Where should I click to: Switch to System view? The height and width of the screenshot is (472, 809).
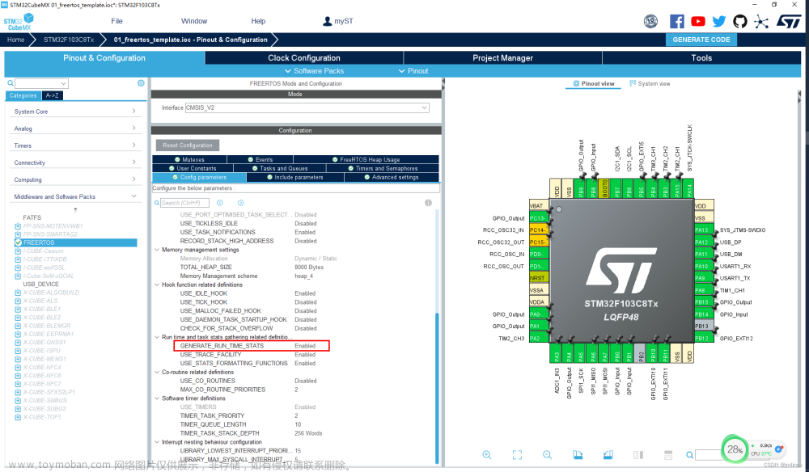(x=650, y=83)
